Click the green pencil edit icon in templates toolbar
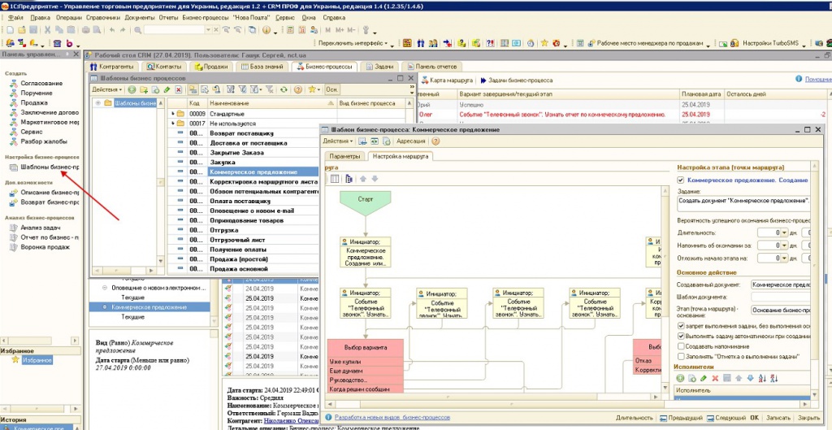The height and width of the screenshot is (430, 832). coord(167,89)
